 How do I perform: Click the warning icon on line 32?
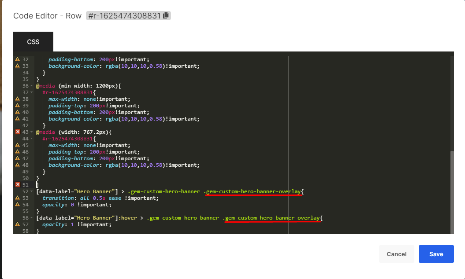coord(18,59)
